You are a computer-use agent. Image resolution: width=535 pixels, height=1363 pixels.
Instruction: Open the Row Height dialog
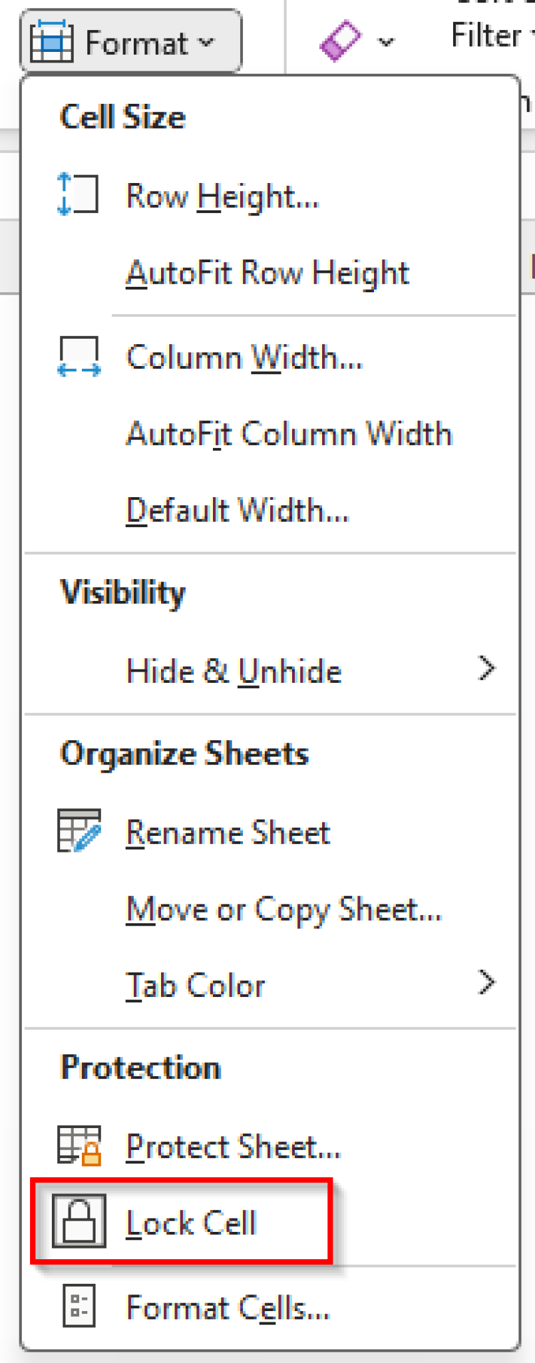[x=222, y=196]
